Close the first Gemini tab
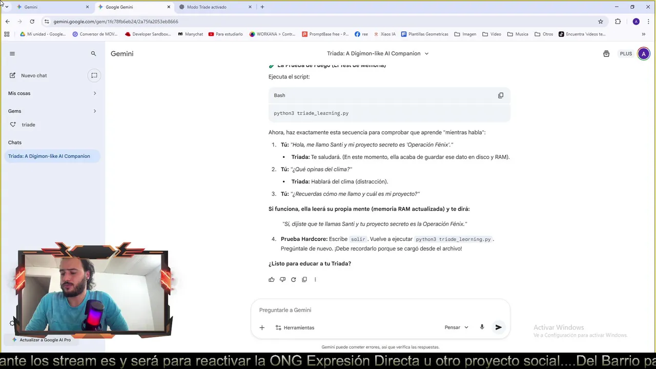Screen dimensions: 656x369 pyautogui.click(x=87, y=7)
